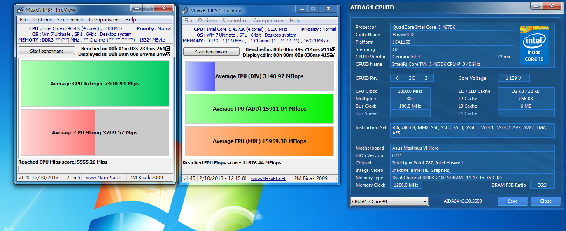The height and width of the screenshot is (231, 566).
Task: Click Chipset value Intel Lynx Point Z87
Action: click(x=473, y=163)
